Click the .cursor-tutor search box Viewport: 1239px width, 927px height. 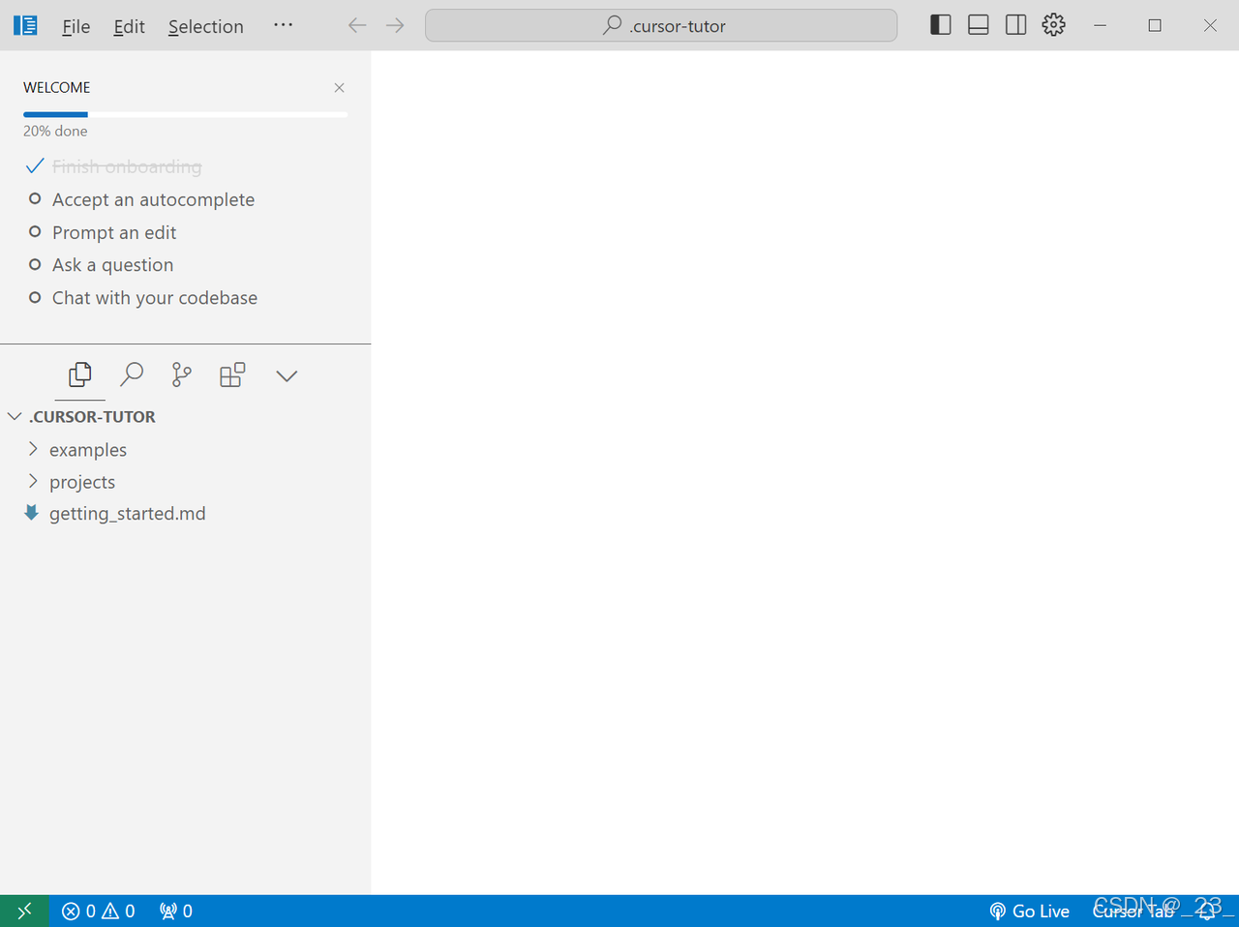[x=661, y=26]
